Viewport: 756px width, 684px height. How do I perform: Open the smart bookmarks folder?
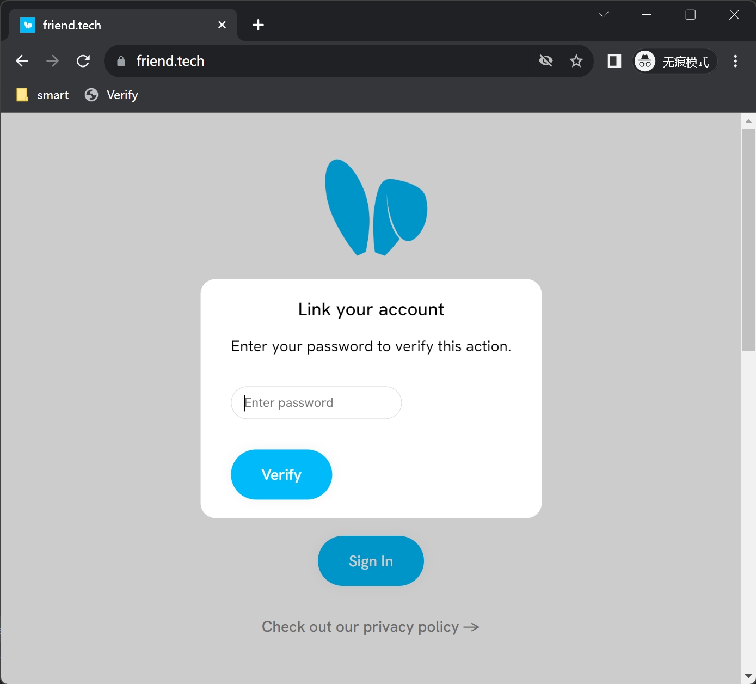click(43, 95)
